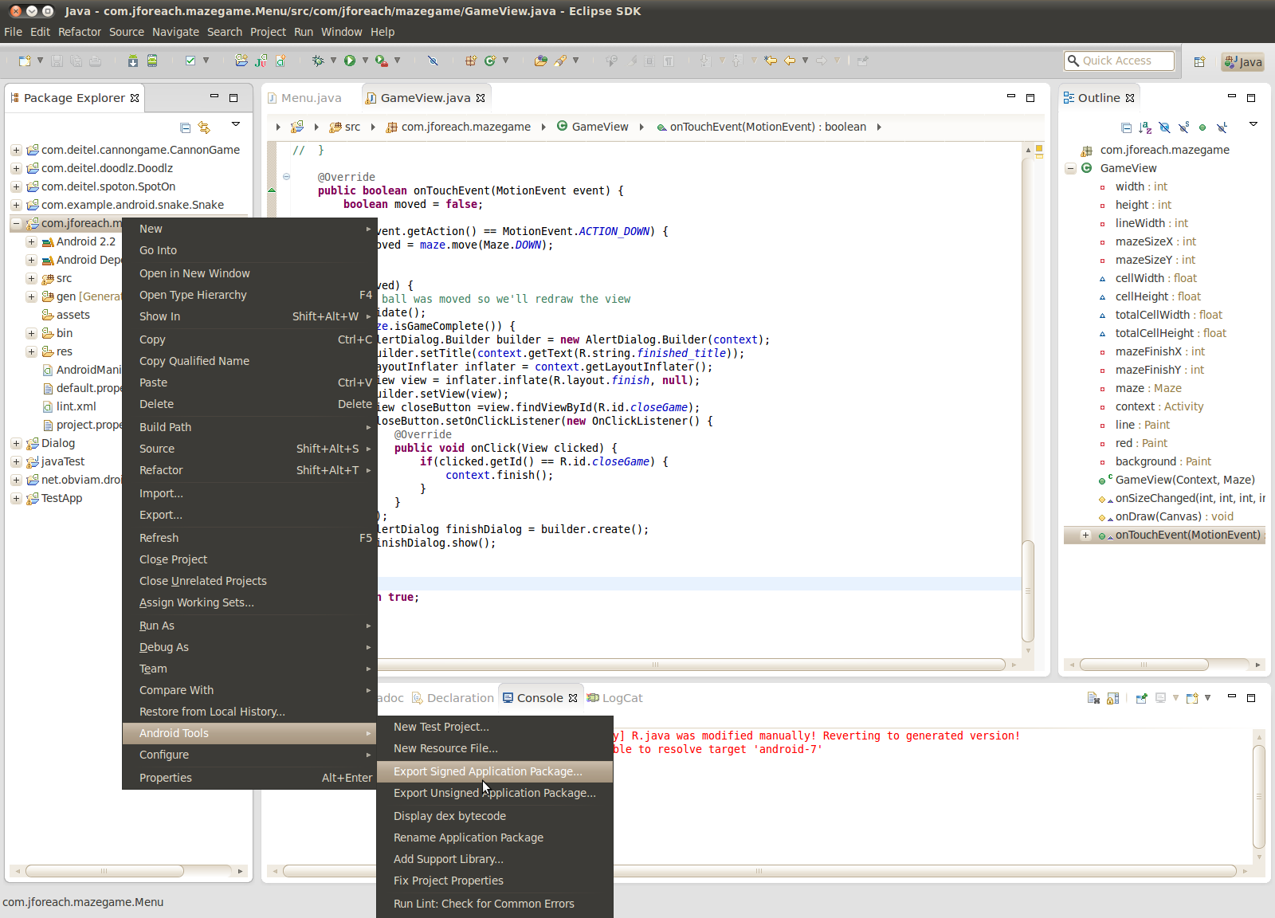Expand the src folder node
Image resolution: width=1275 pixels, height=918 pixels.
[31, 278]
